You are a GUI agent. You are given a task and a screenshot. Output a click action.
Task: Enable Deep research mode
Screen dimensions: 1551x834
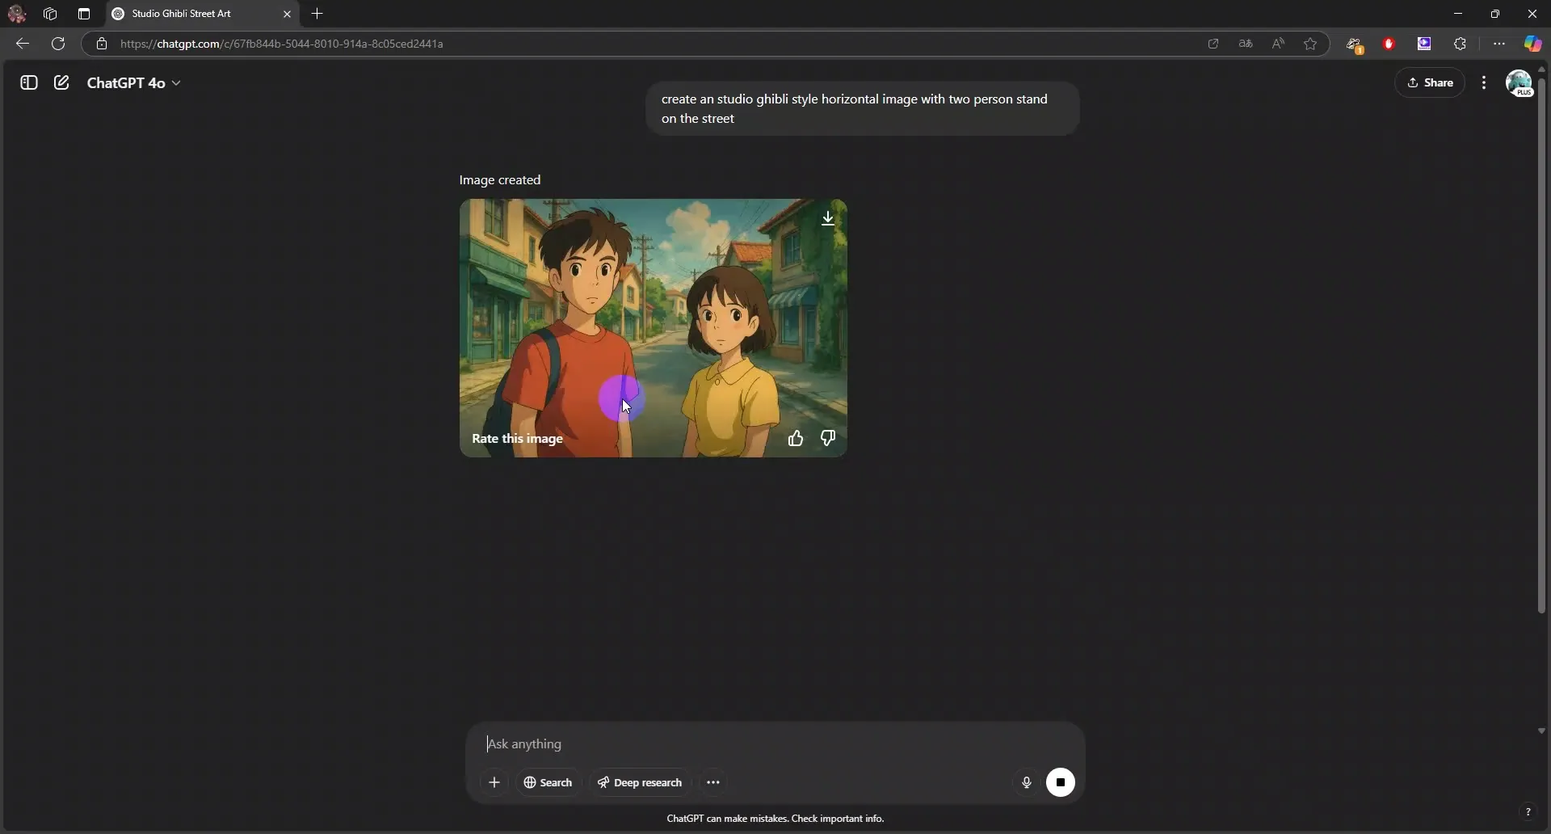click(x=640, y=782)
